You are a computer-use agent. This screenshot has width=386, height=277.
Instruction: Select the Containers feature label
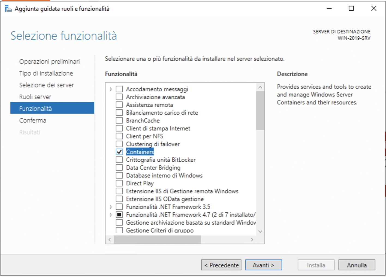tap(140, 152)
